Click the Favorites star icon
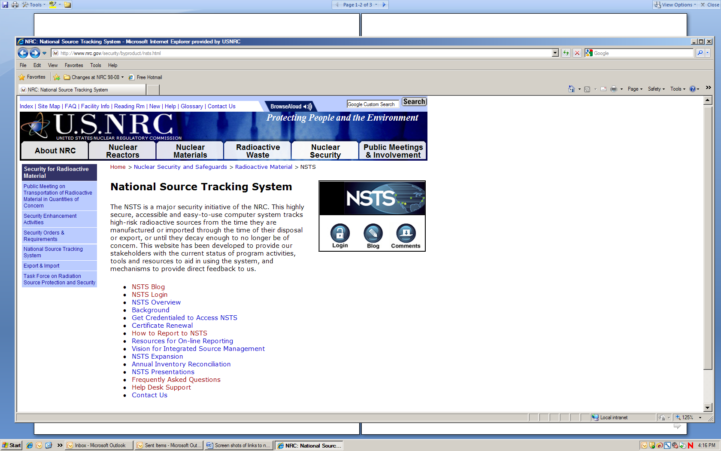This screenshot has width=721, height=451. coord(22,77)
